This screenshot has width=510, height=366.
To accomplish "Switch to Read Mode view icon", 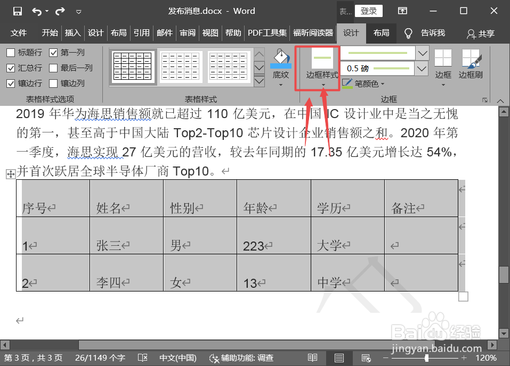I will click(x=313, y=358).
